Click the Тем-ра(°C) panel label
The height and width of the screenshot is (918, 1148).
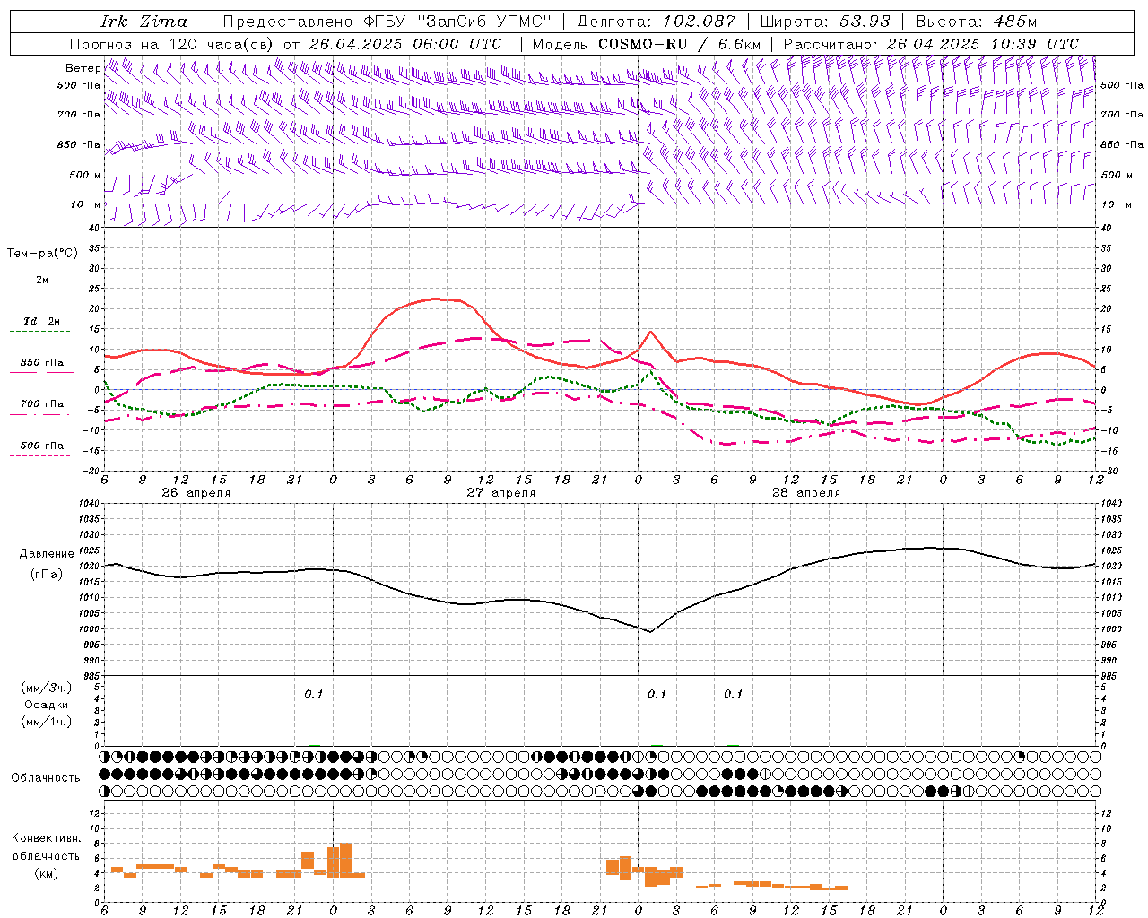click(42, 254)
